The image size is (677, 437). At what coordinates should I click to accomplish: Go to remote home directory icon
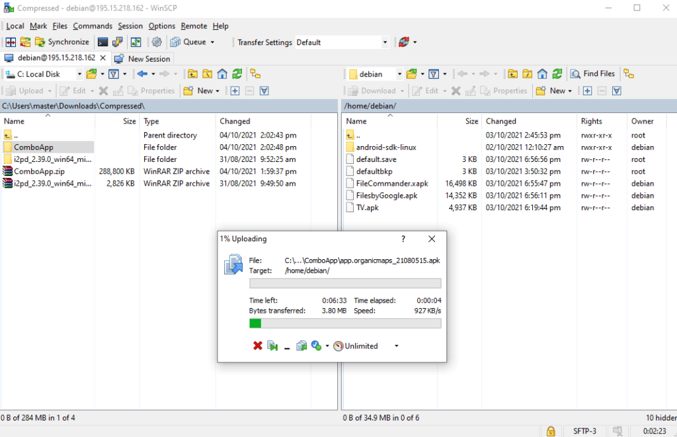pos(542,74)
